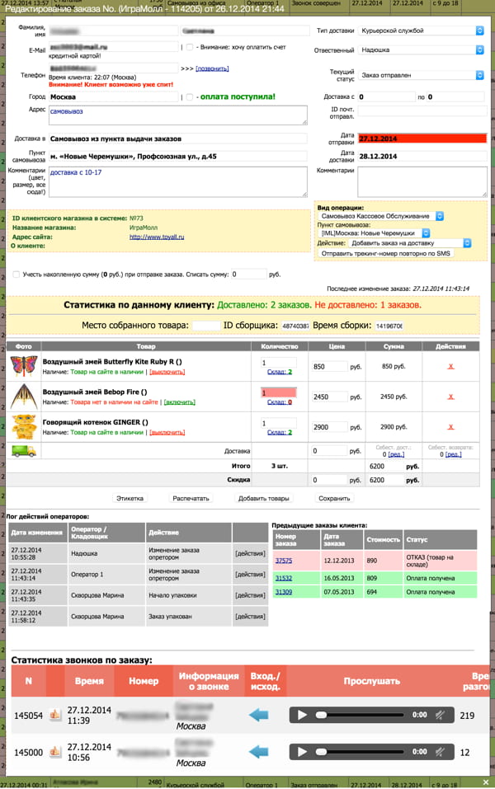495x789 pixels.
Task: Delete Bebop Fire item with red X
Action: (x=450, y=397)
